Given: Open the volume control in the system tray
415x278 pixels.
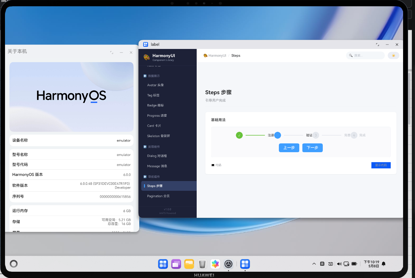Looking at the screenshot, I should point(339,264).
